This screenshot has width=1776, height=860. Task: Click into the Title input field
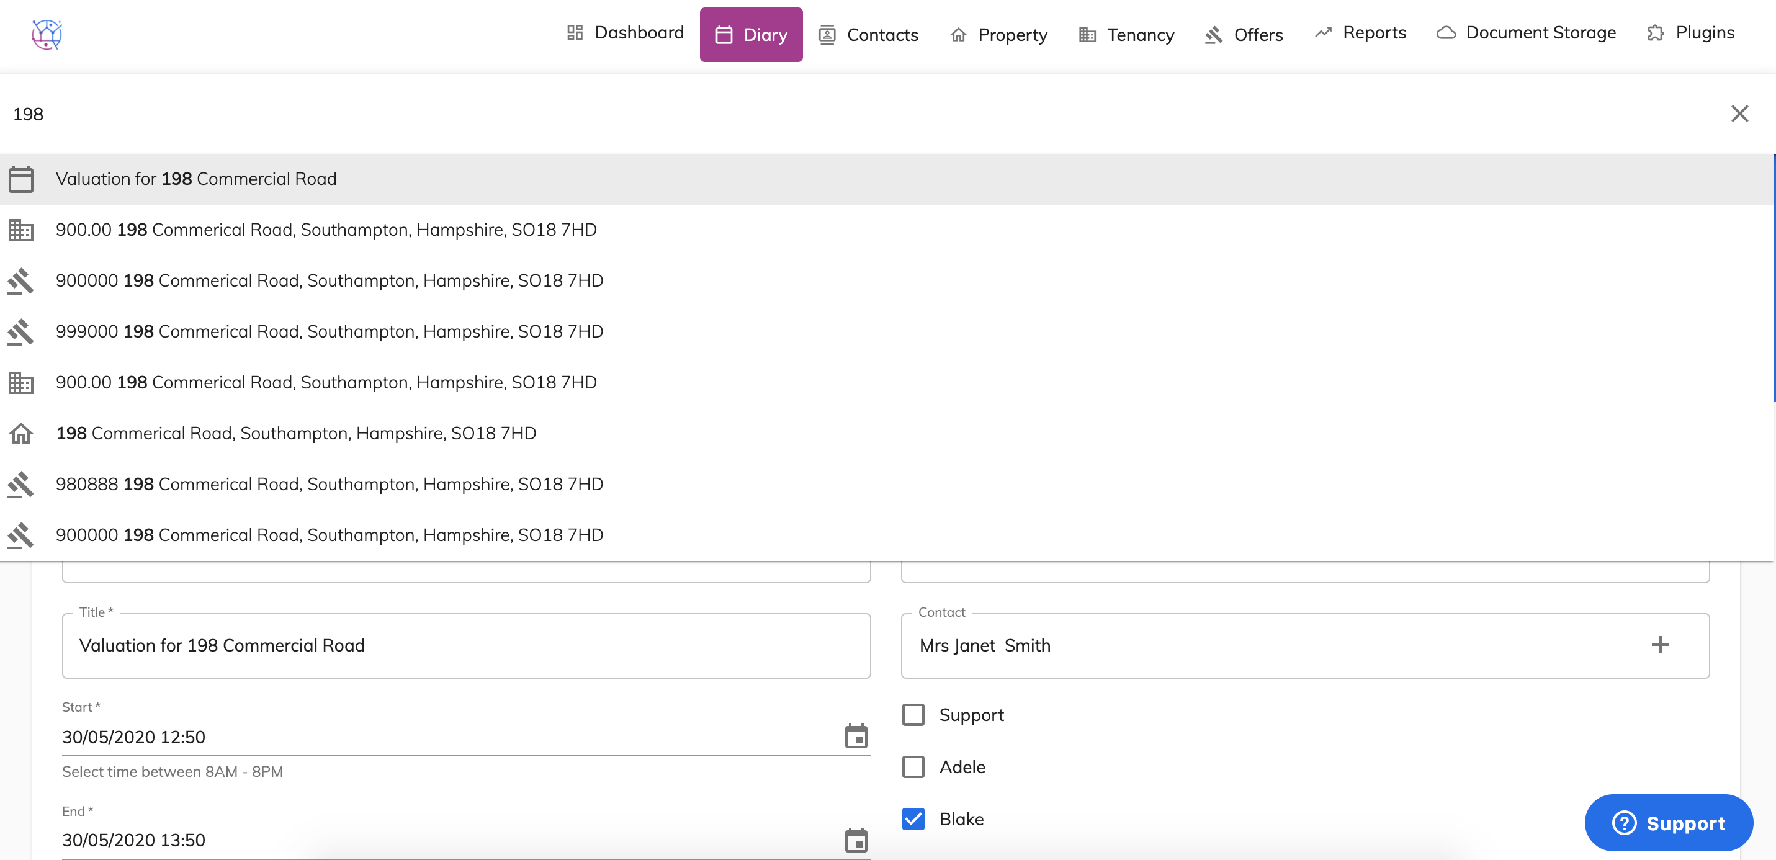(x=466, y=645)
